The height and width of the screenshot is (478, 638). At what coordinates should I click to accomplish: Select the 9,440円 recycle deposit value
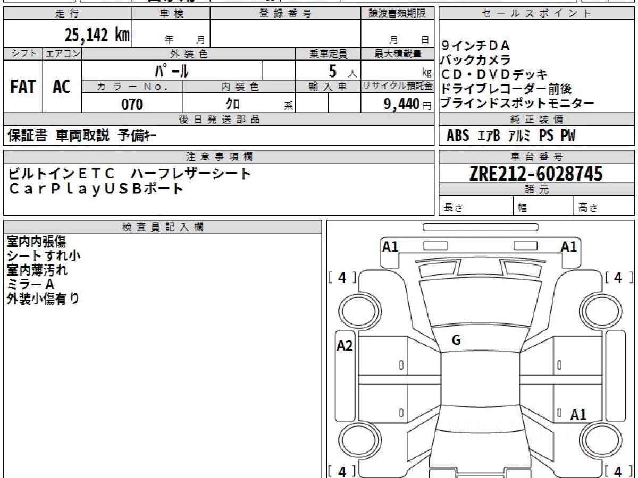pyautogui.click(x=402, y=105)
